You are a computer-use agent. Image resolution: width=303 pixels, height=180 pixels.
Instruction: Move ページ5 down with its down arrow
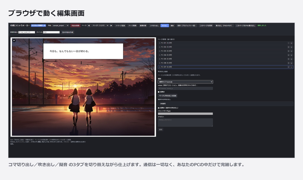click(291, 59)
